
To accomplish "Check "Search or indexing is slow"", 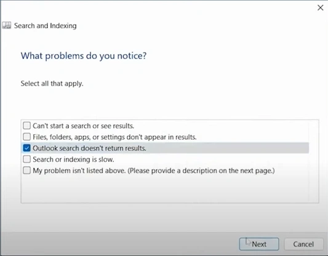I will coord(26,159).
